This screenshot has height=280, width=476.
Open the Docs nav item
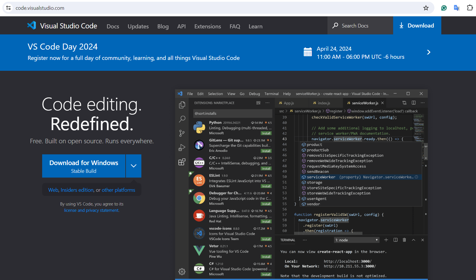[x=113, y=26]
